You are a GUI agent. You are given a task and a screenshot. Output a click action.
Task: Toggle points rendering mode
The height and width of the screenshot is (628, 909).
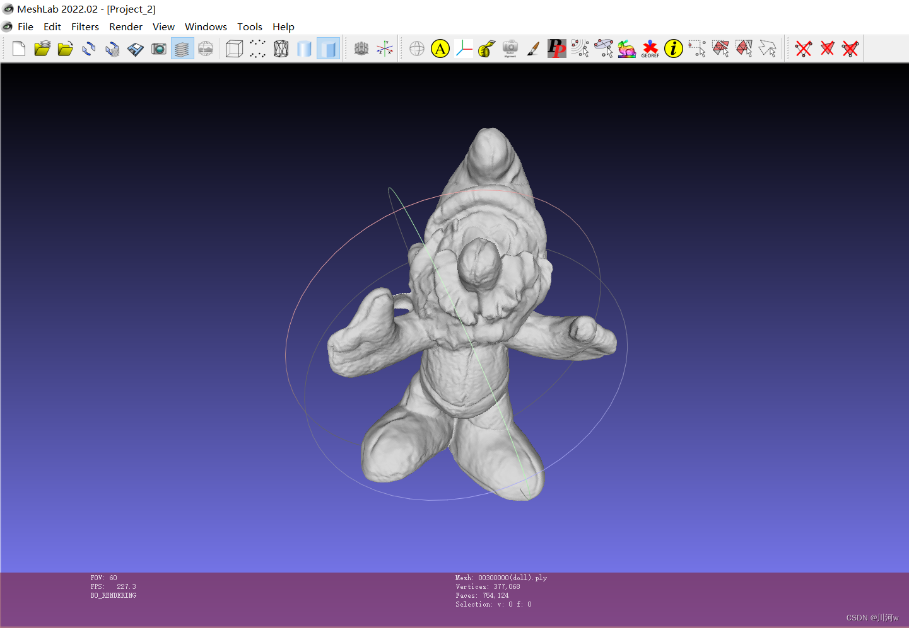pos(257,49)
